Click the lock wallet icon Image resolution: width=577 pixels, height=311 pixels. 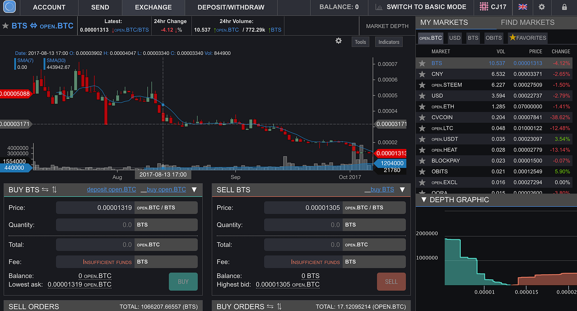[x=564, y=7]
